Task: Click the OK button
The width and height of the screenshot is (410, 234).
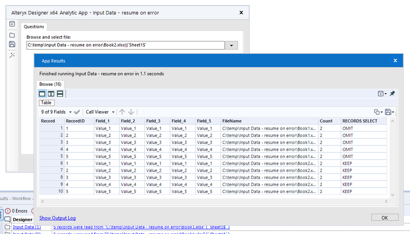Action: coord(385,218)
